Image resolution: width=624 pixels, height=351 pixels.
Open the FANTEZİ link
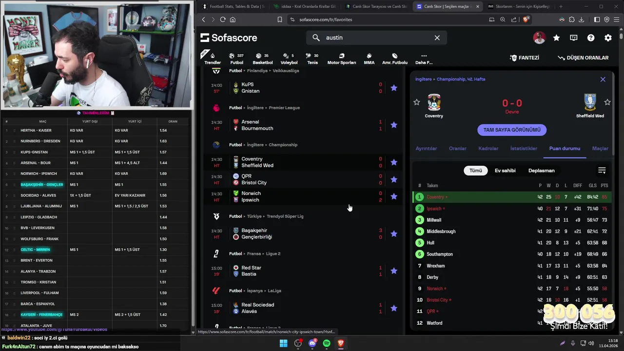pos(525,58)
